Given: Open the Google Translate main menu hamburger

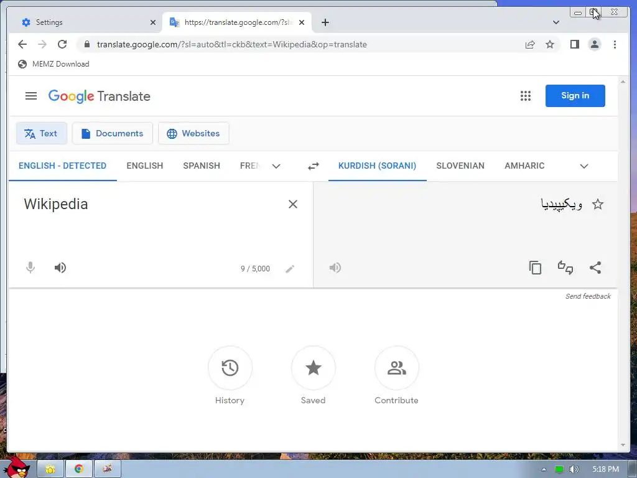Looking at the screenshot, I should point(31,96).
